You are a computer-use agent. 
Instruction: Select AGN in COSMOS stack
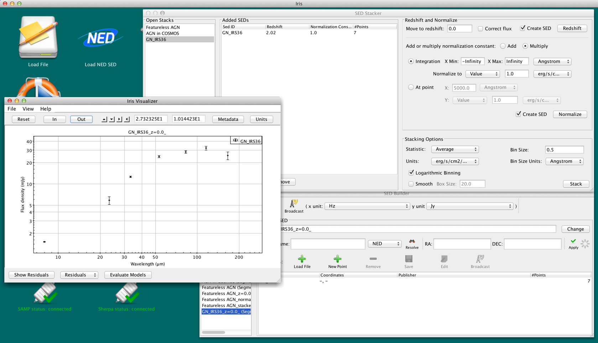[x=180, y=33]
